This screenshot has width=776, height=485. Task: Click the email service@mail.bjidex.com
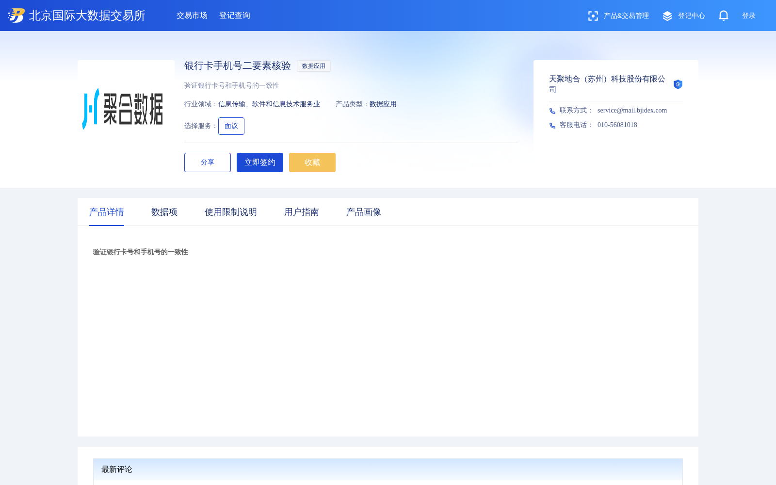pos(632,111)
